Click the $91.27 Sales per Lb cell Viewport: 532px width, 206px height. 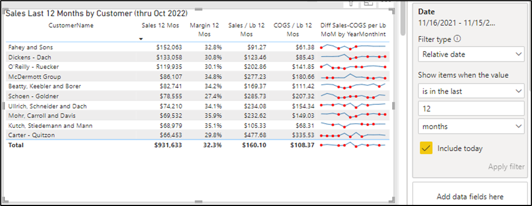pyautogui.click(x=257, y=47)
